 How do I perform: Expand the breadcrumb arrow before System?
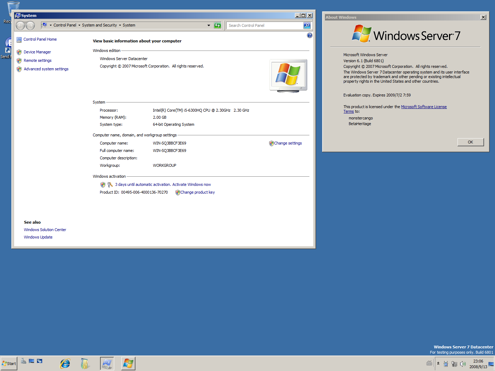click(x=120, y=25)
